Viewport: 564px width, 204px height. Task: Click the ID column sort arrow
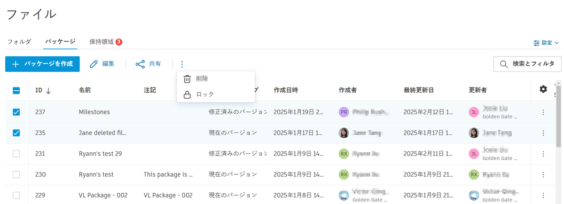(x=48, y=90)
